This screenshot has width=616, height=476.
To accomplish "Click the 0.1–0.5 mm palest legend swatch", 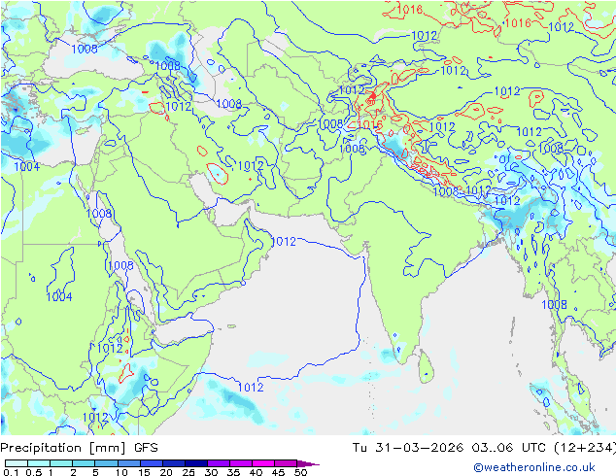I will pyautogui.click(x=17, y=463).
